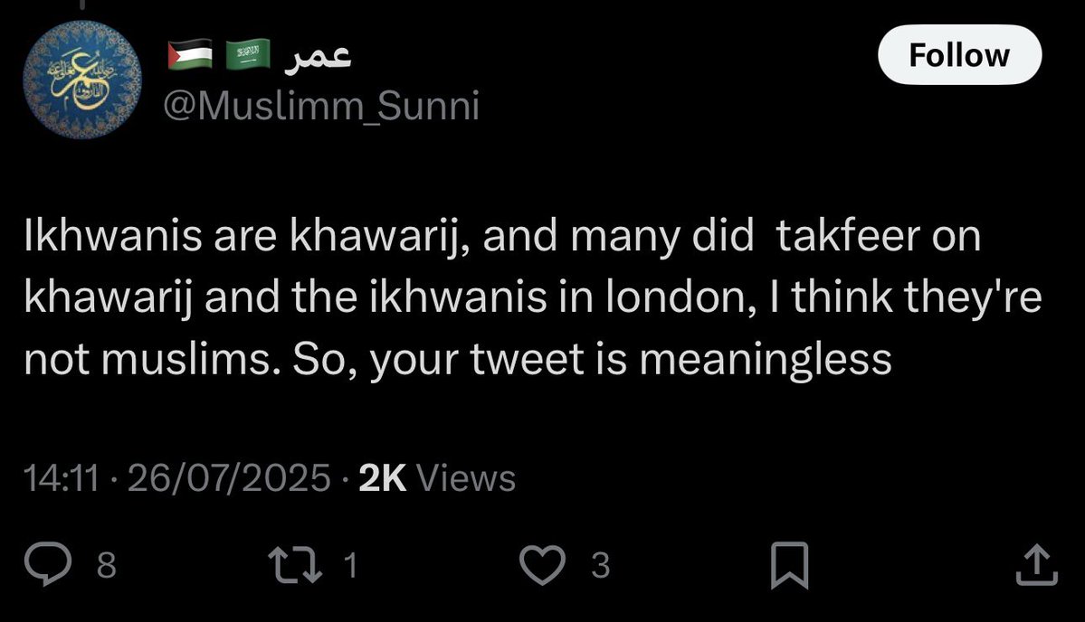The image size is (1085, 622).
Task: Click the retweet count 1
Action: pyautogui.click(x=351, y=565)
